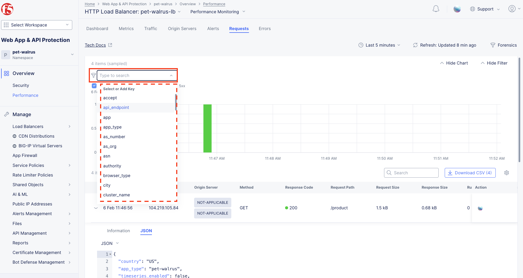
Task: Open Last 5 minutes time dropdown
Action: click(x=379, y=45)
